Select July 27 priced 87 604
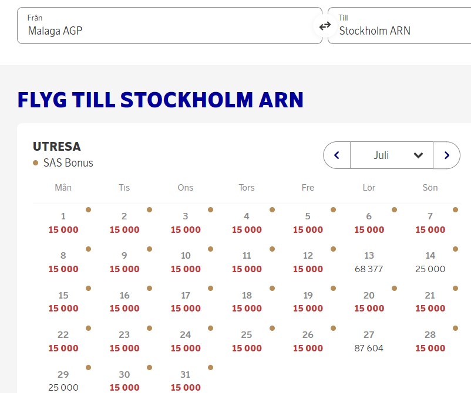This screenshot has height=393, width=471. (369, 341)
